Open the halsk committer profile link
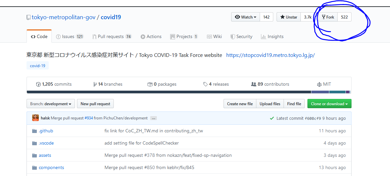 (45, 118)
